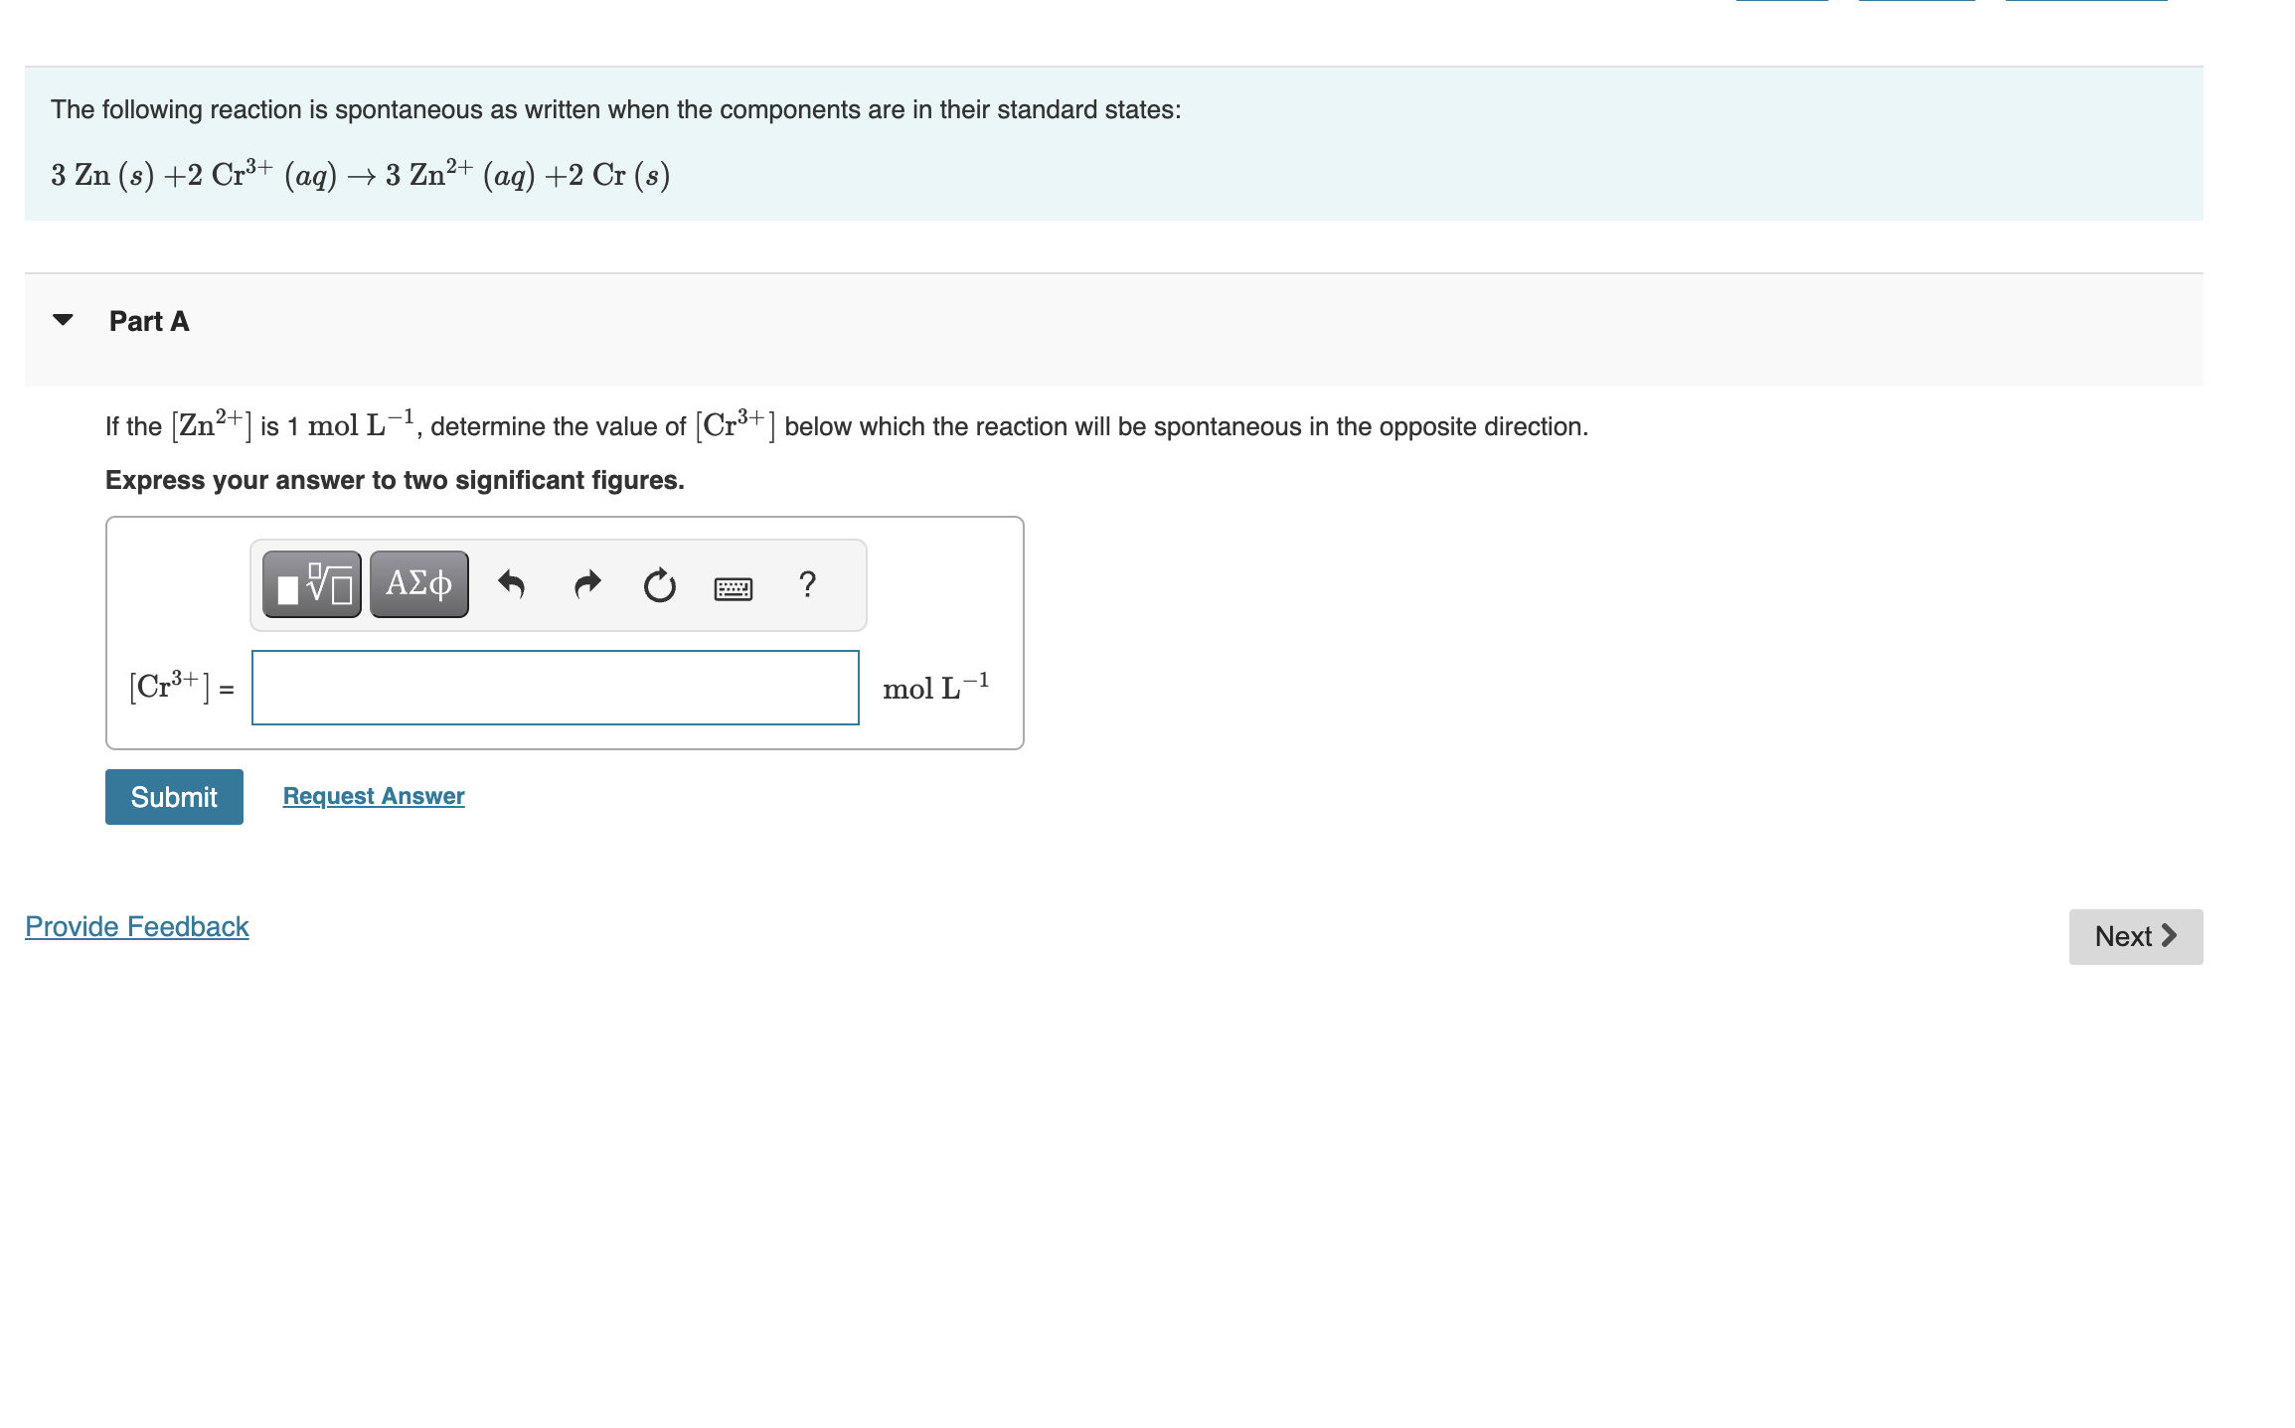Click inside the Cr3+ answer field
Screen dimensions: 2295x1428
pos(555,687)
